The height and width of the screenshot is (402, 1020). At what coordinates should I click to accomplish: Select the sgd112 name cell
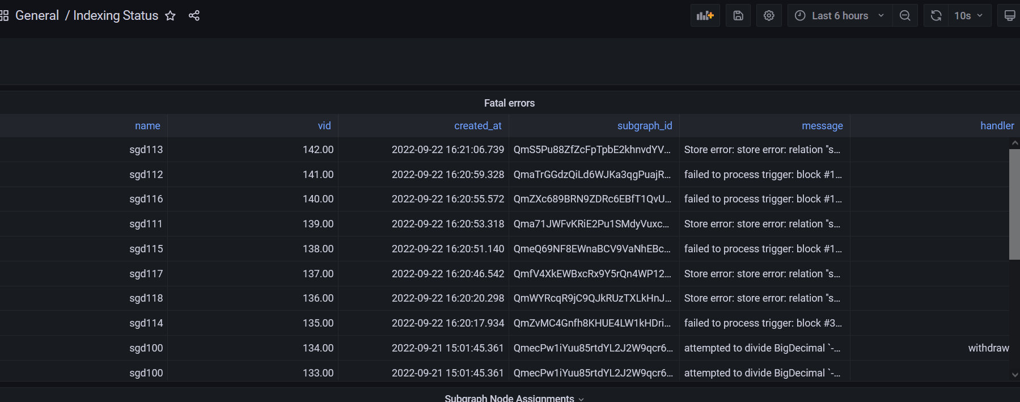point(146,175)
